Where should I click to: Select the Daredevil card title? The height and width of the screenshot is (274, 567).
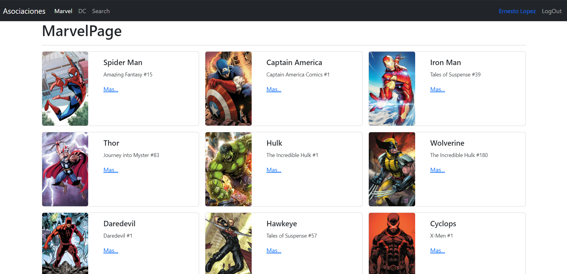[119, 224]
